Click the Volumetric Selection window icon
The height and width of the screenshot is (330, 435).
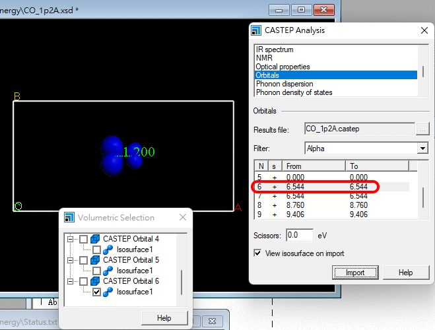click(69, 217)
